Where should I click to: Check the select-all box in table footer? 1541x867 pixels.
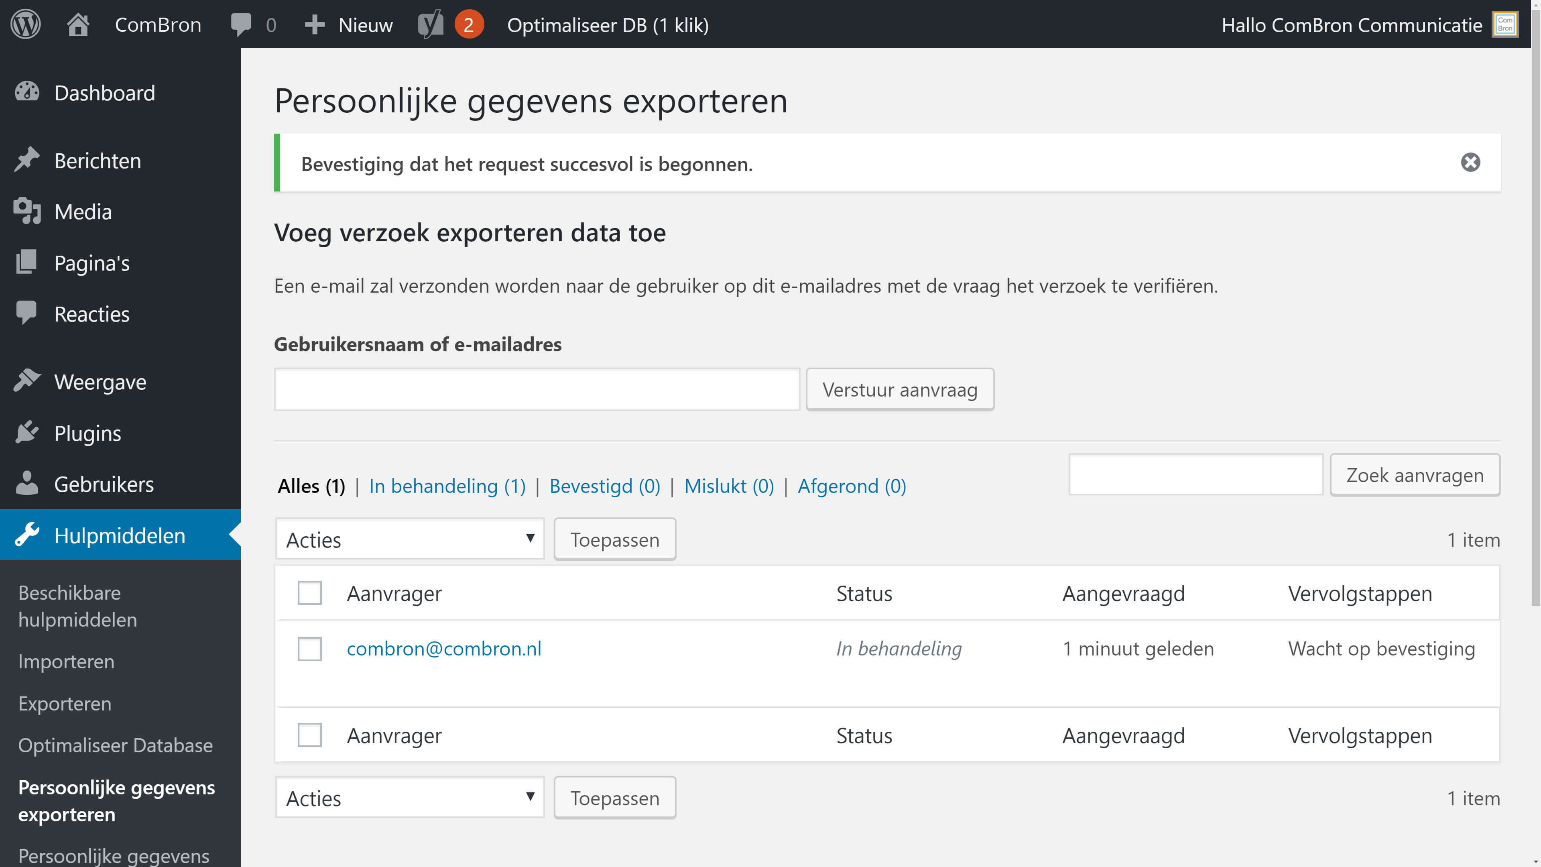309,735
